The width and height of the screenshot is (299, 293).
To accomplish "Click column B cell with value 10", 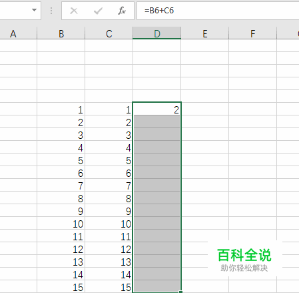I will (61, 223).
